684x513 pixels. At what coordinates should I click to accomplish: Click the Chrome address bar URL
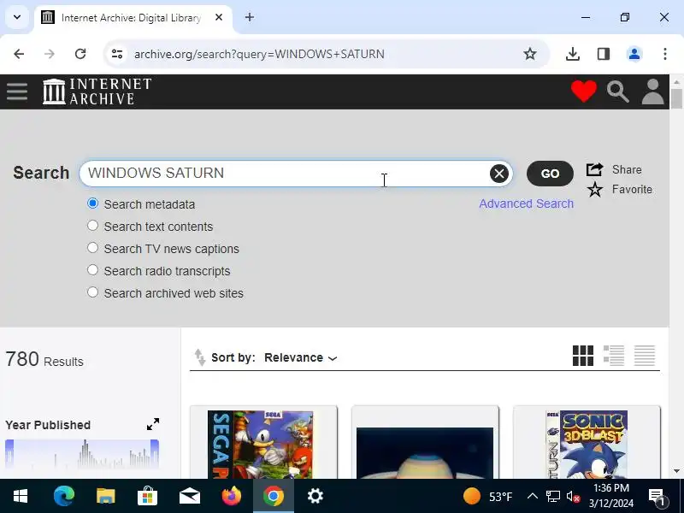[259, 54]
